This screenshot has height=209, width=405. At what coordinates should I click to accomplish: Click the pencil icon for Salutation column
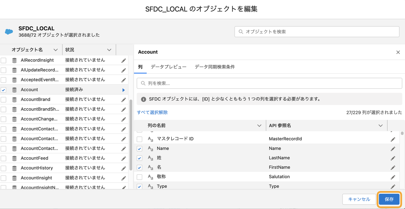(x=393, y=177)
